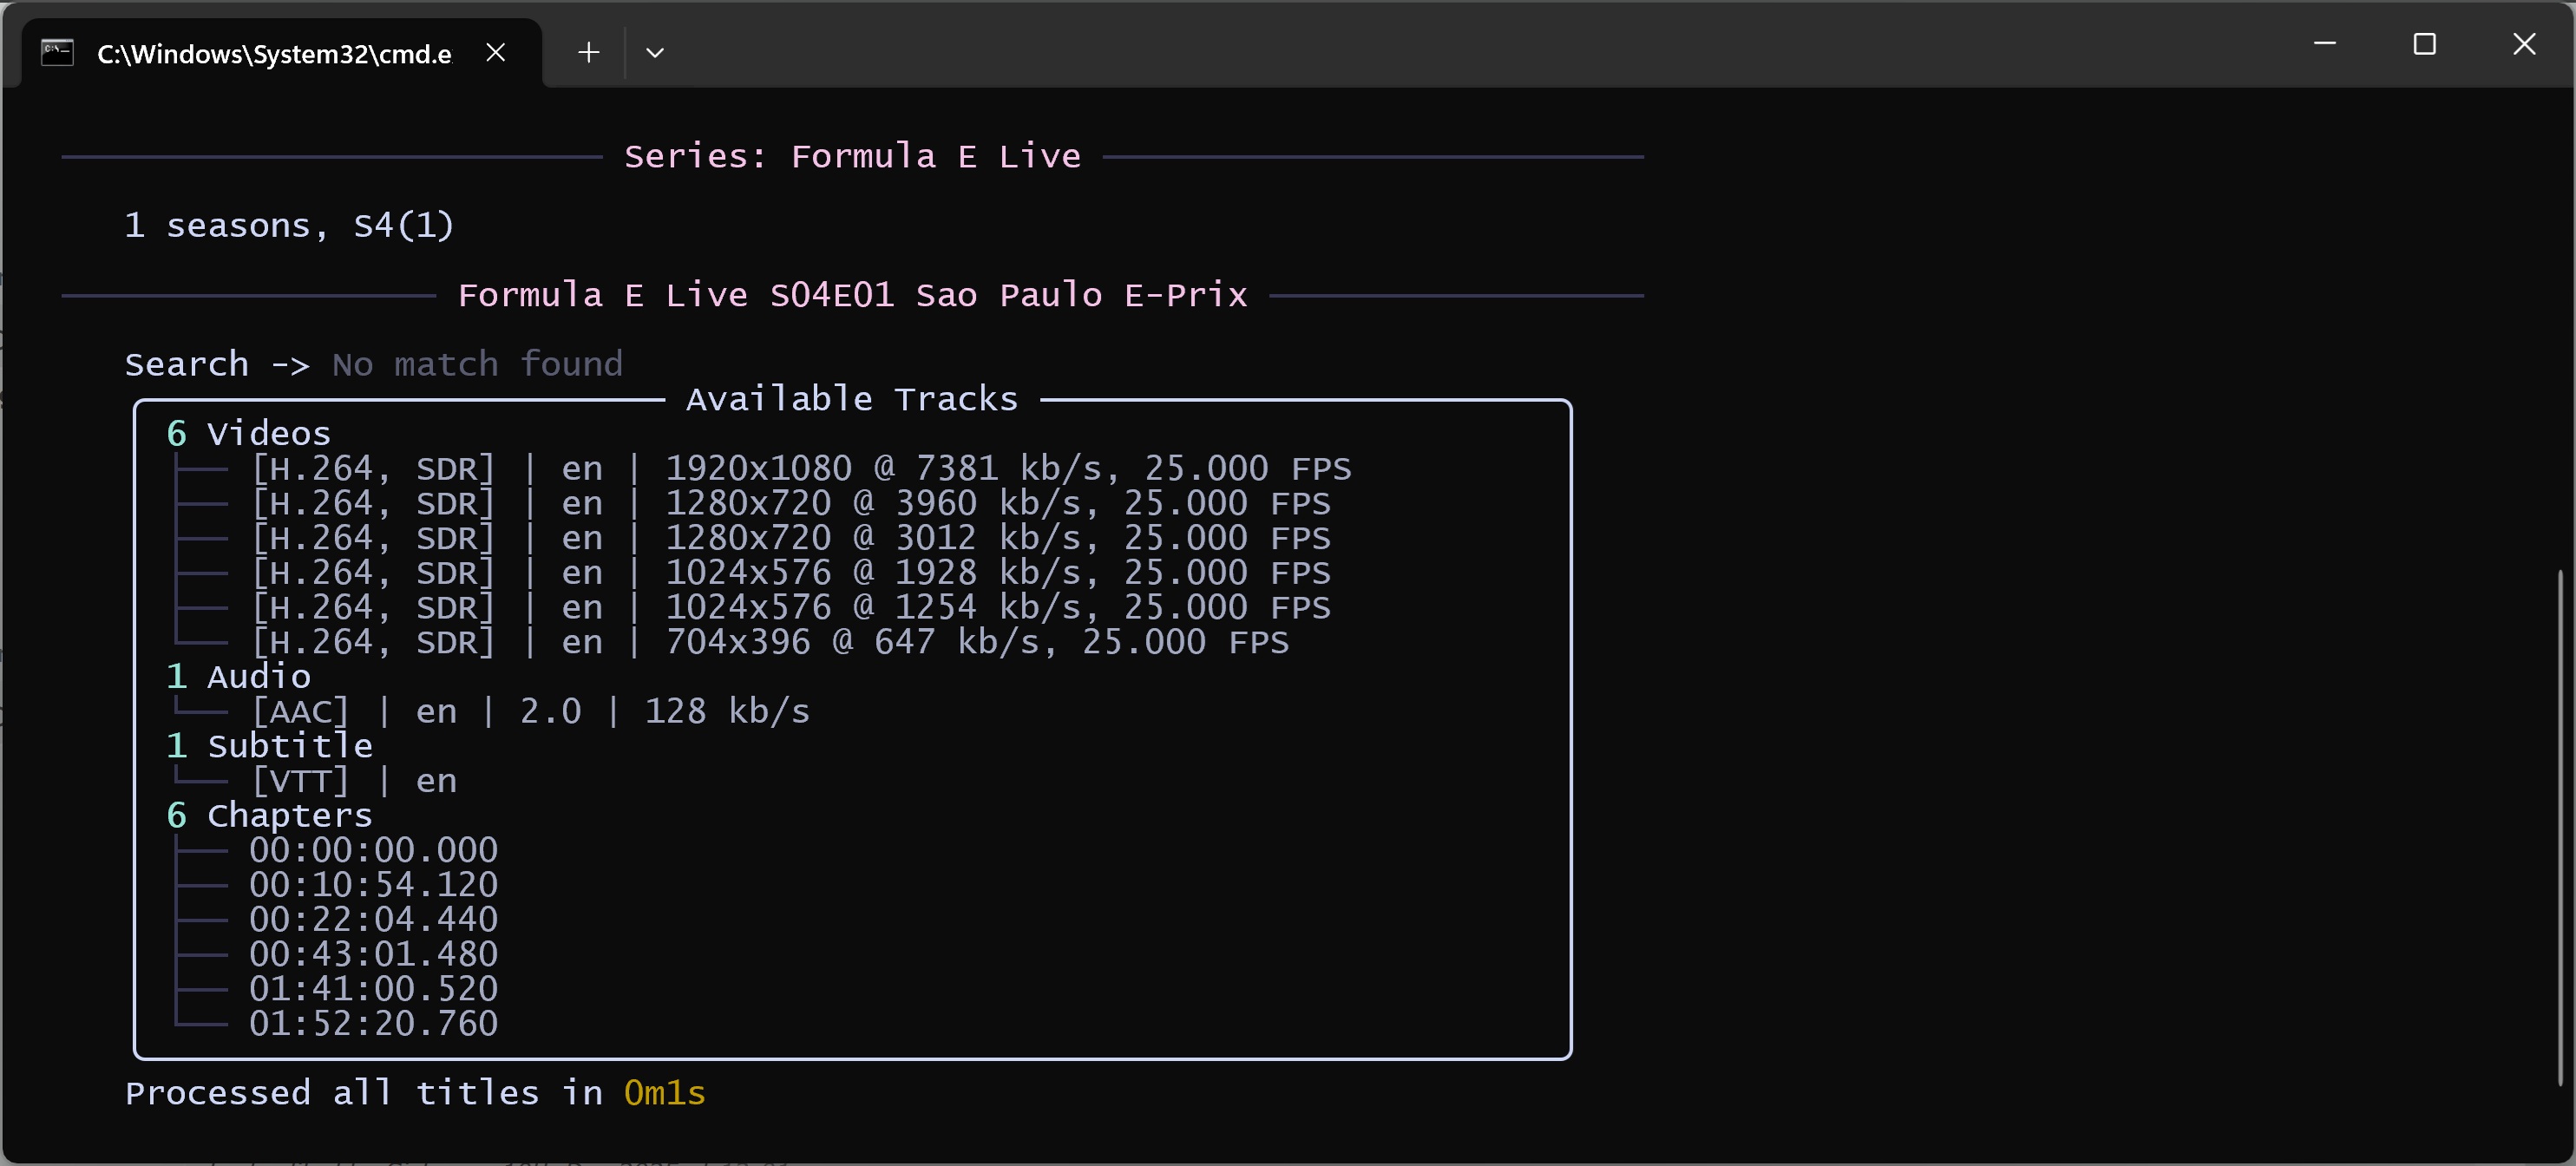
Task: Click the cmd terminal icon in tab
Action: pos(57,52)
